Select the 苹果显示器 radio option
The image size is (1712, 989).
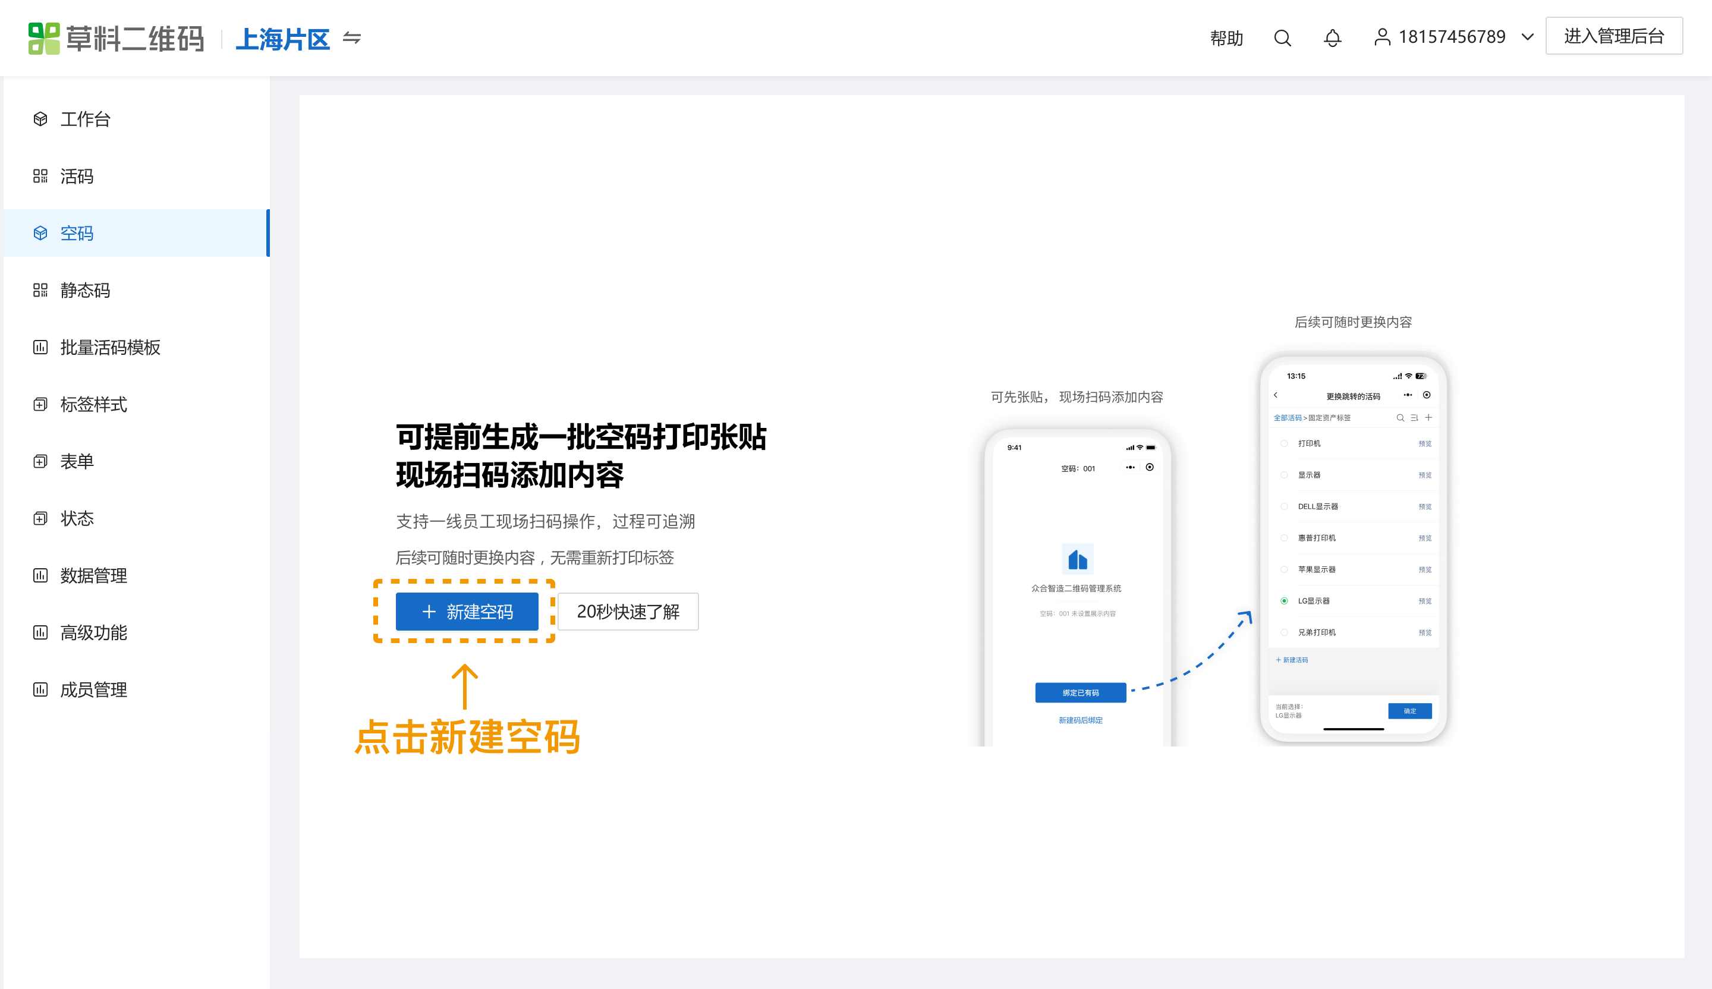click(x=1284, y=569)
